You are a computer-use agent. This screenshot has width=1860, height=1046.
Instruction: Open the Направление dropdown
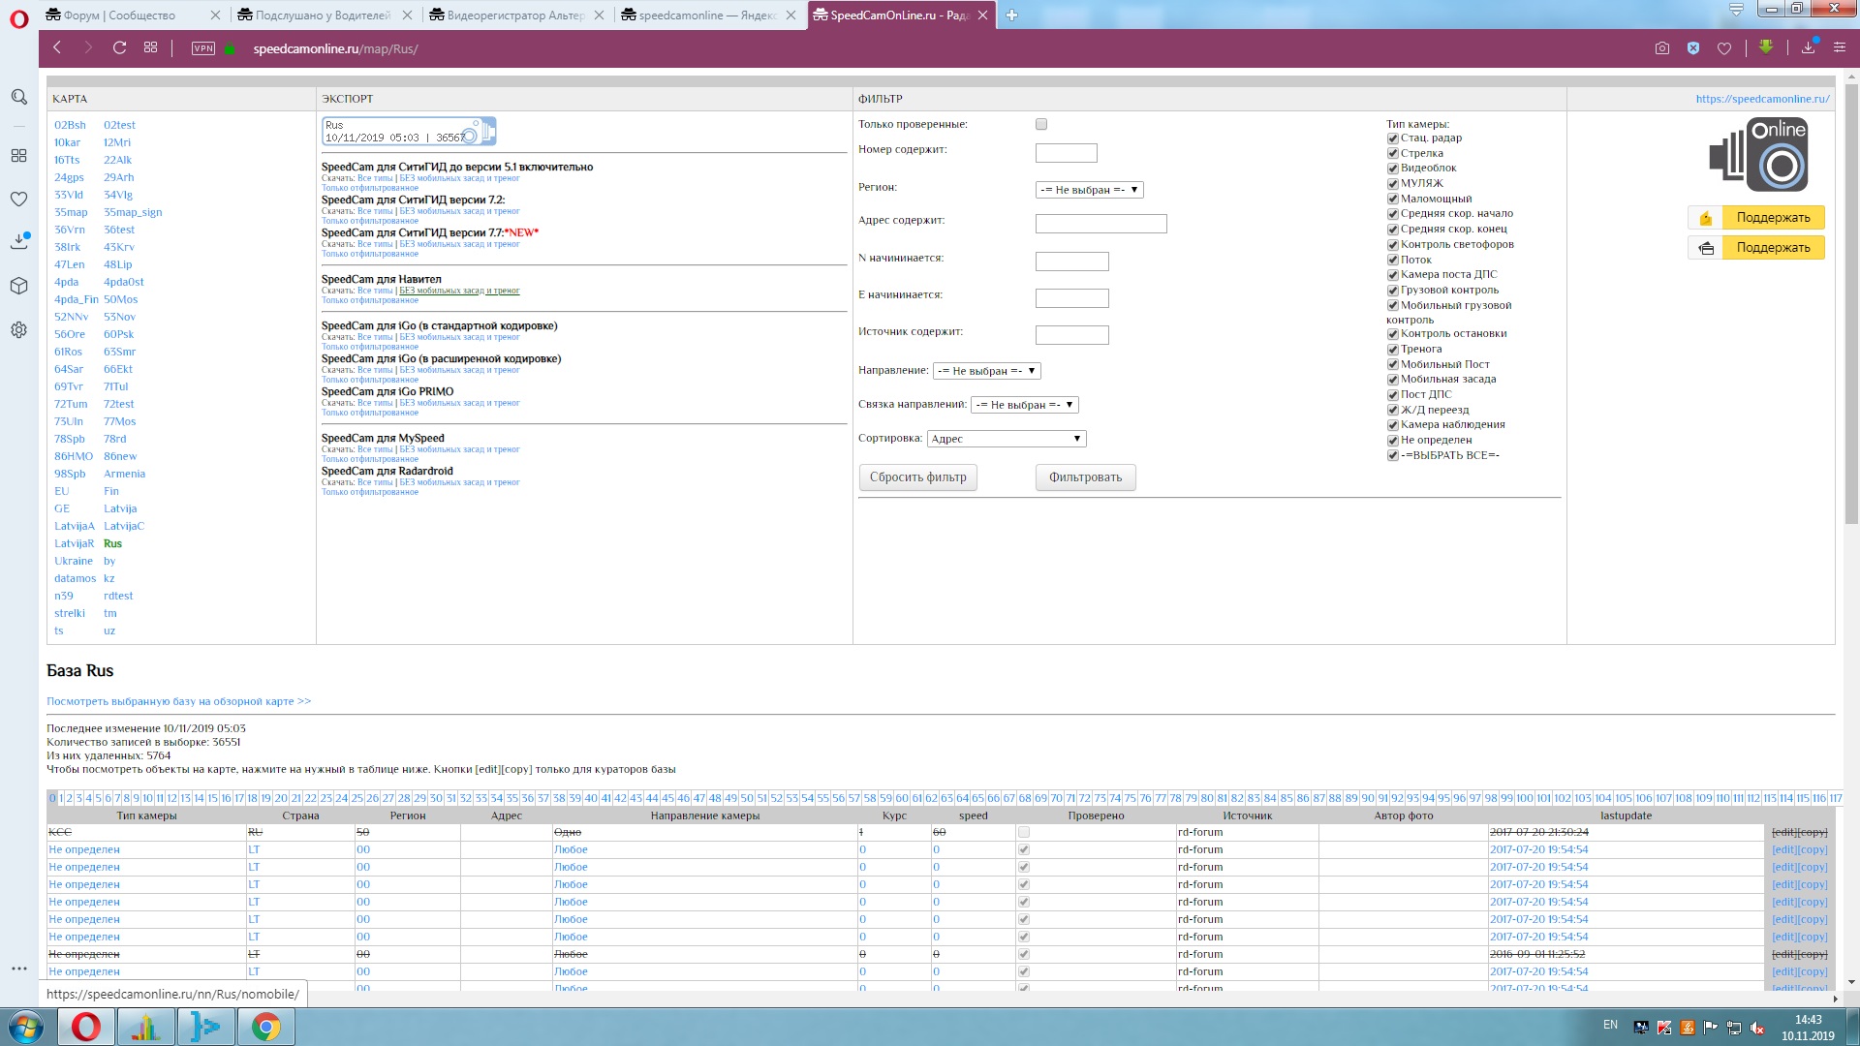(986, 371)
